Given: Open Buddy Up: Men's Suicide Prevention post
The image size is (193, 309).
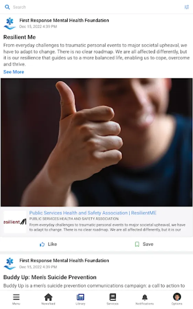Looking at the screenshot, I should tap(50, 277).
